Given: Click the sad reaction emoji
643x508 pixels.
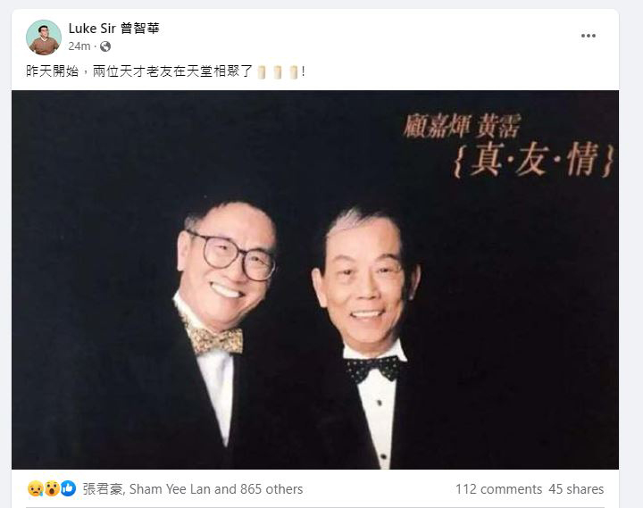Looking at the screenshot, I should (x=36, y=488).
